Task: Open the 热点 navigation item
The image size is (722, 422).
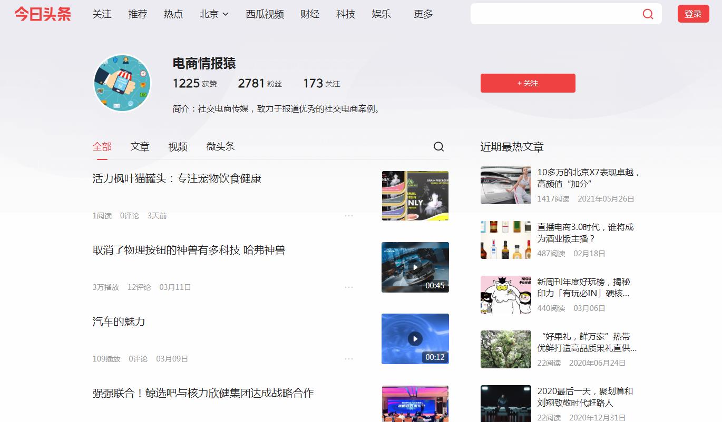Action: [173, 14]
